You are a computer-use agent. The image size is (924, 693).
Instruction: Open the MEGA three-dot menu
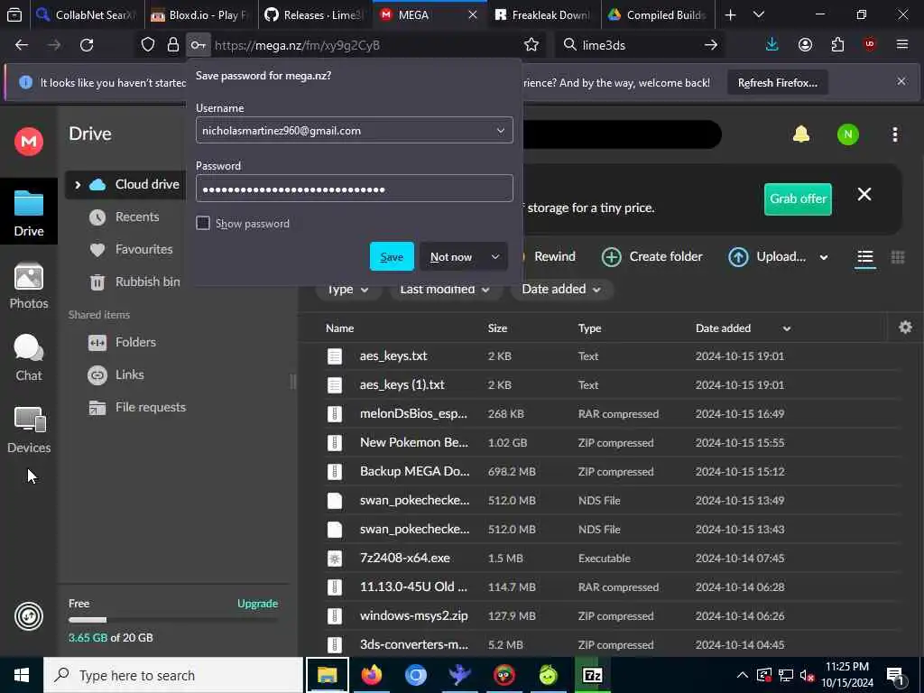point(894,134)
